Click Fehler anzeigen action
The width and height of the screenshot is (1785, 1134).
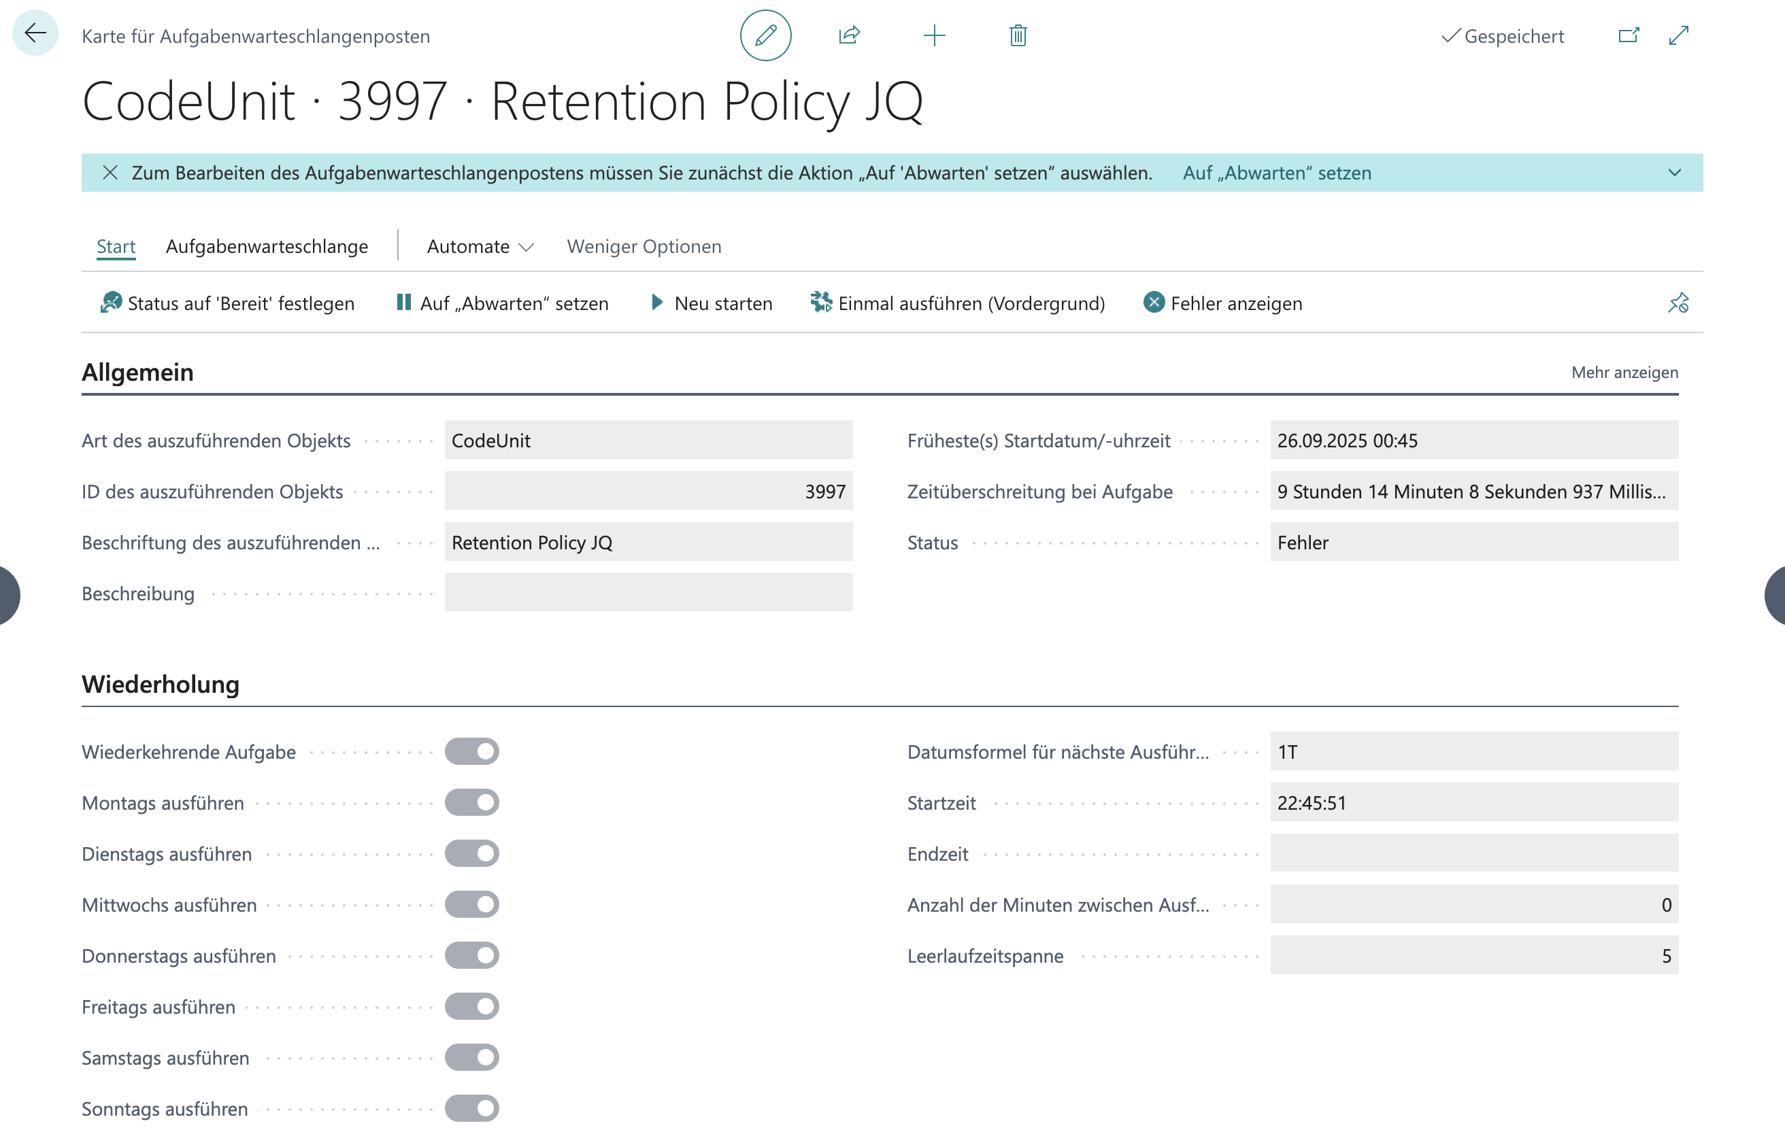tap(1222, 303)
